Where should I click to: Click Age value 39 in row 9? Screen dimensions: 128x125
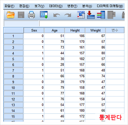[55, 82]
